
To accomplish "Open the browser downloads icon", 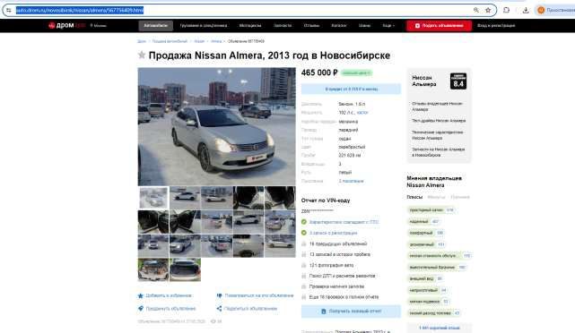I will 526,10.
